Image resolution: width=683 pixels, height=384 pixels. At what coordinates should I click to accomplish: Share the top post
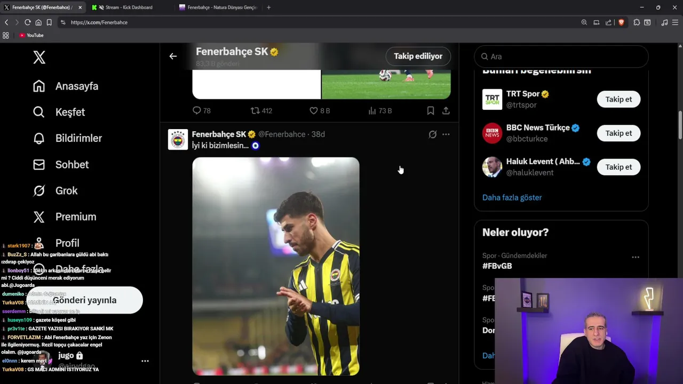coord(446,110)
